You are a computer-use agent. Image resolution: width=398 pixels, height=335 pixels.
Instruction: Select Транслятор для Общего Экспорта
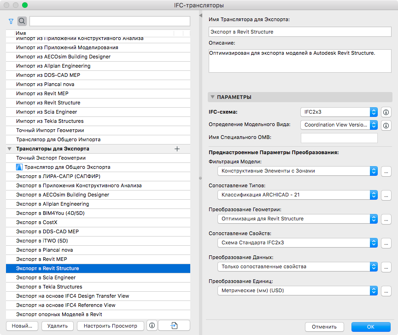(x=98, y=167)
